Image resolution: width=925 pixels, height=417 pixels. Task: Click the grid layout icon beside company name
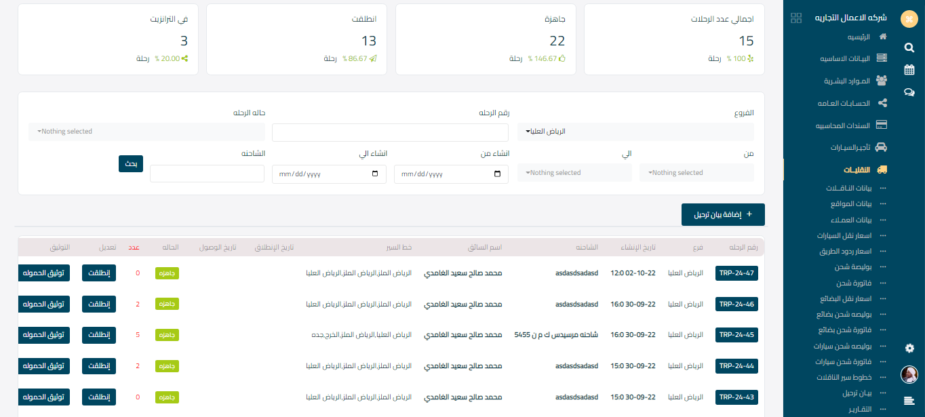click(797, 18)
